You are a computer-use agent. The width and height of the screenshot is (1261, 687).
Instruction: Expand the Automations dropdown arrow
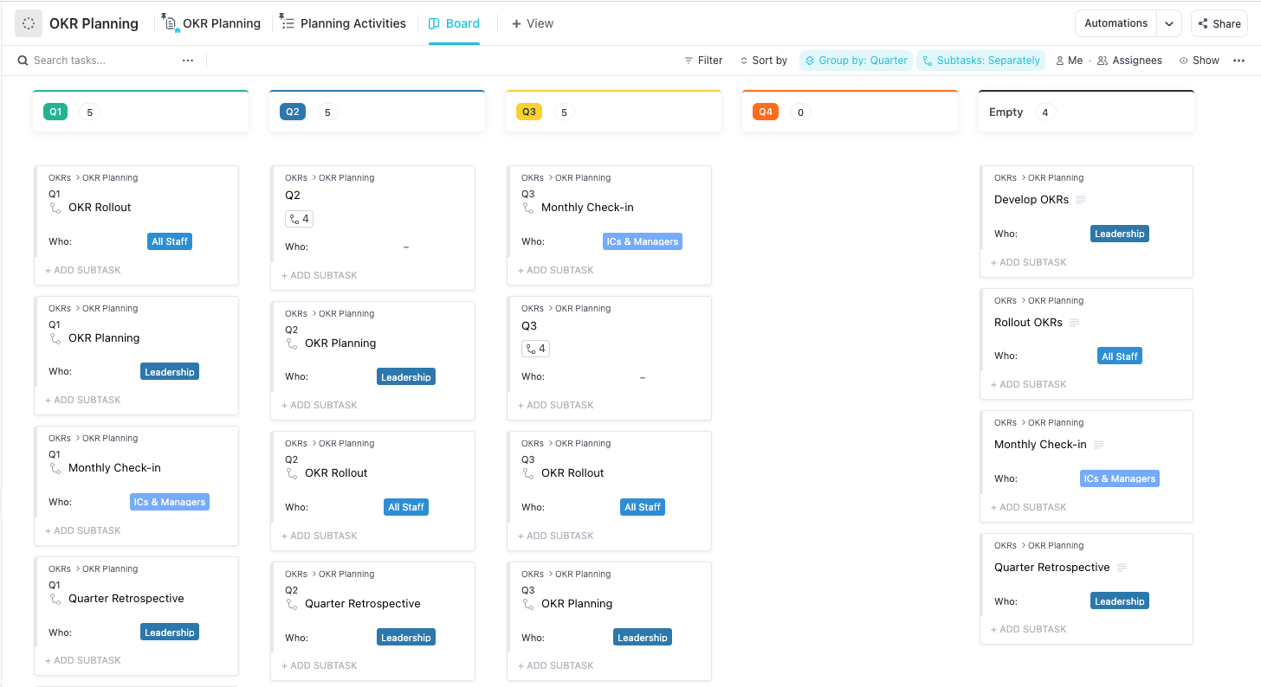[x=1169, y=23]
